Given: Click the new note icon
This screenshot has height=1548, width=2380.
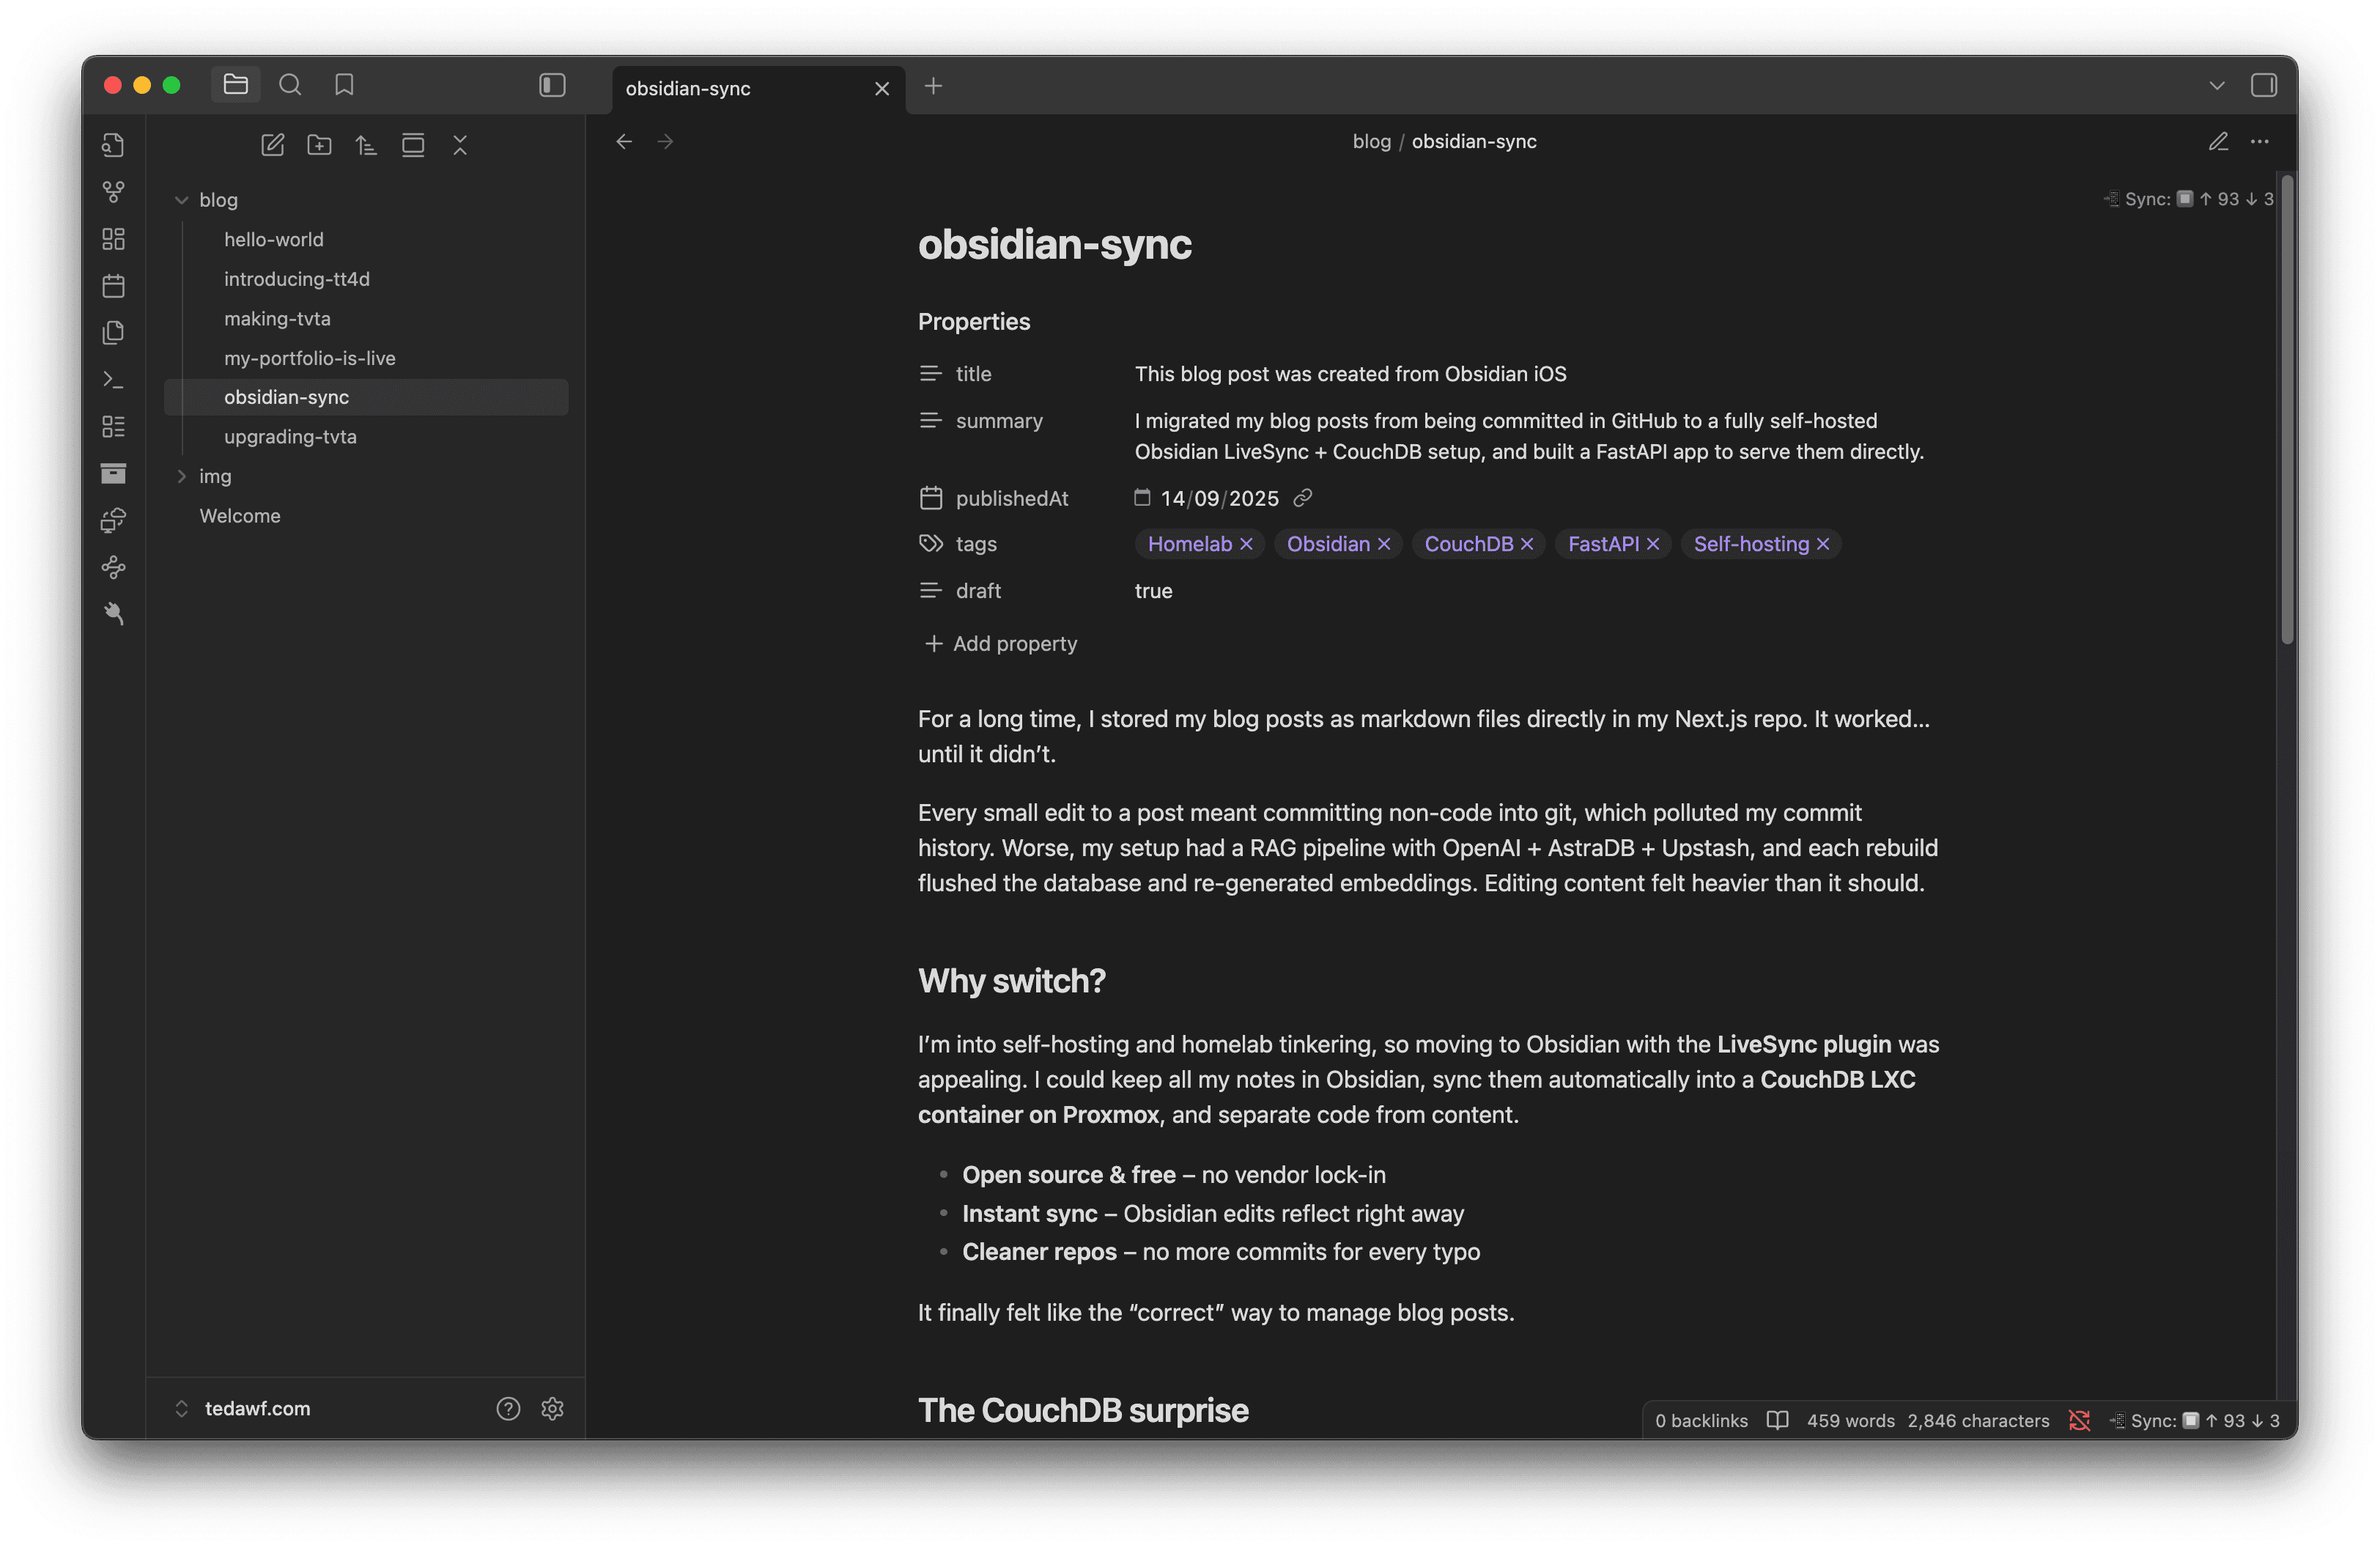Looking at the screenshot, I should [272, 145].
